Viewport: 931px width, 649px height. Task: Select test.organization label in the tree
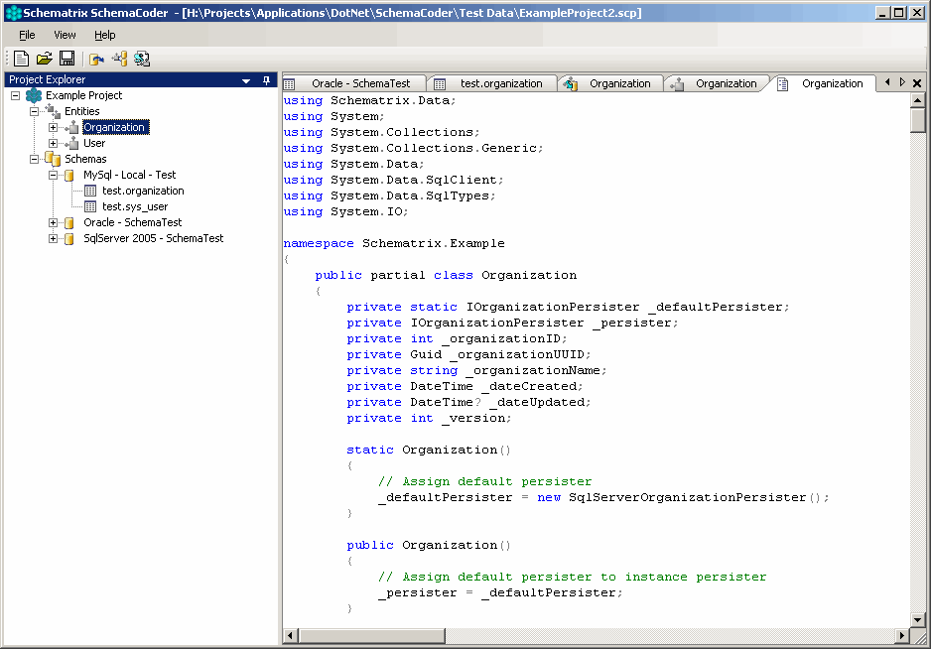point(143,191)
